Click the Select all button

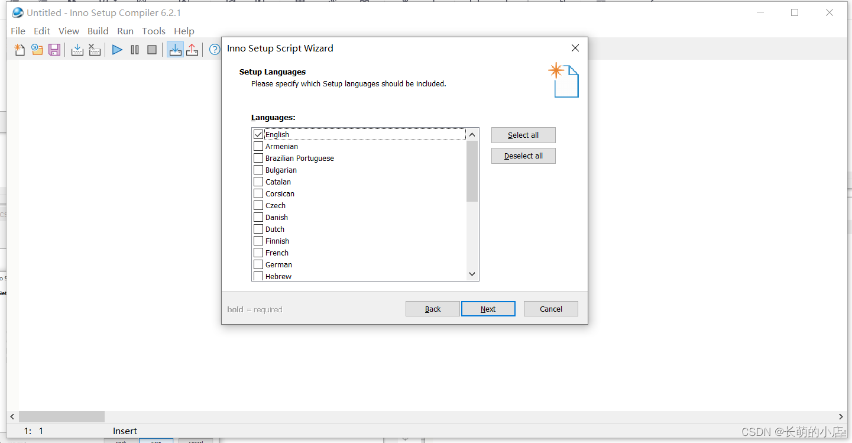coord(523,135)
